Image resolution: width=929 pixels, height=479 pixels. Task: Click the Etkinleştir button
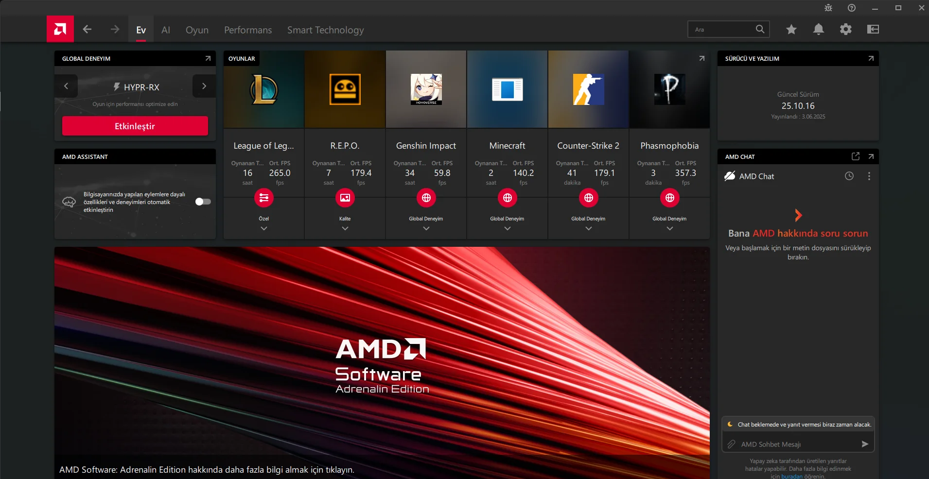point(135,126)
